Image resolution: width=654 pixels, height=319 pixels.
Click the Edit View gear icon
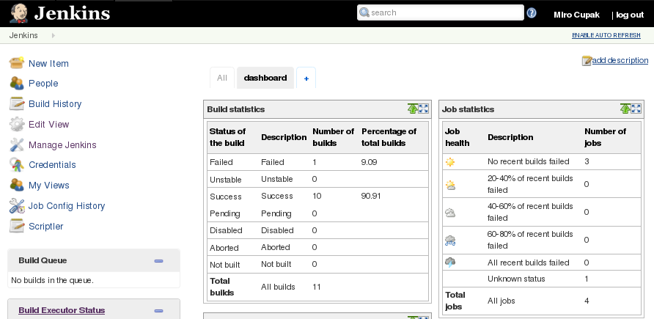[x=17, y=124]
